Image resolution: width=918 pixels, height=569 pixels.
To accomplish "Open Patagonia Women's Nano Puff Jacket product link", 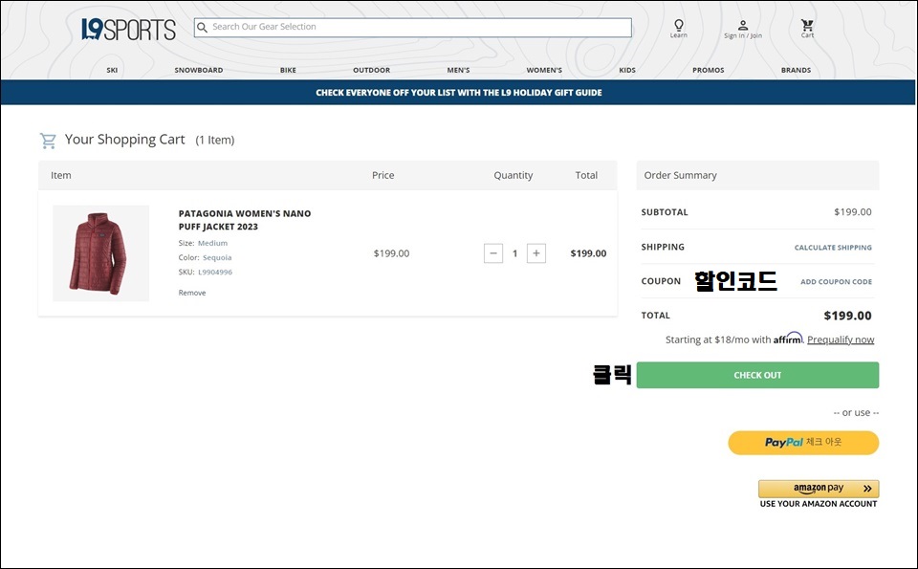I will (x=245, y=220).
